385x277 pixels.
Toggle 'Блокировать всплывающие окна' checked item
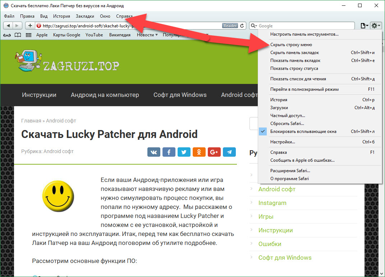click(303, 131)
